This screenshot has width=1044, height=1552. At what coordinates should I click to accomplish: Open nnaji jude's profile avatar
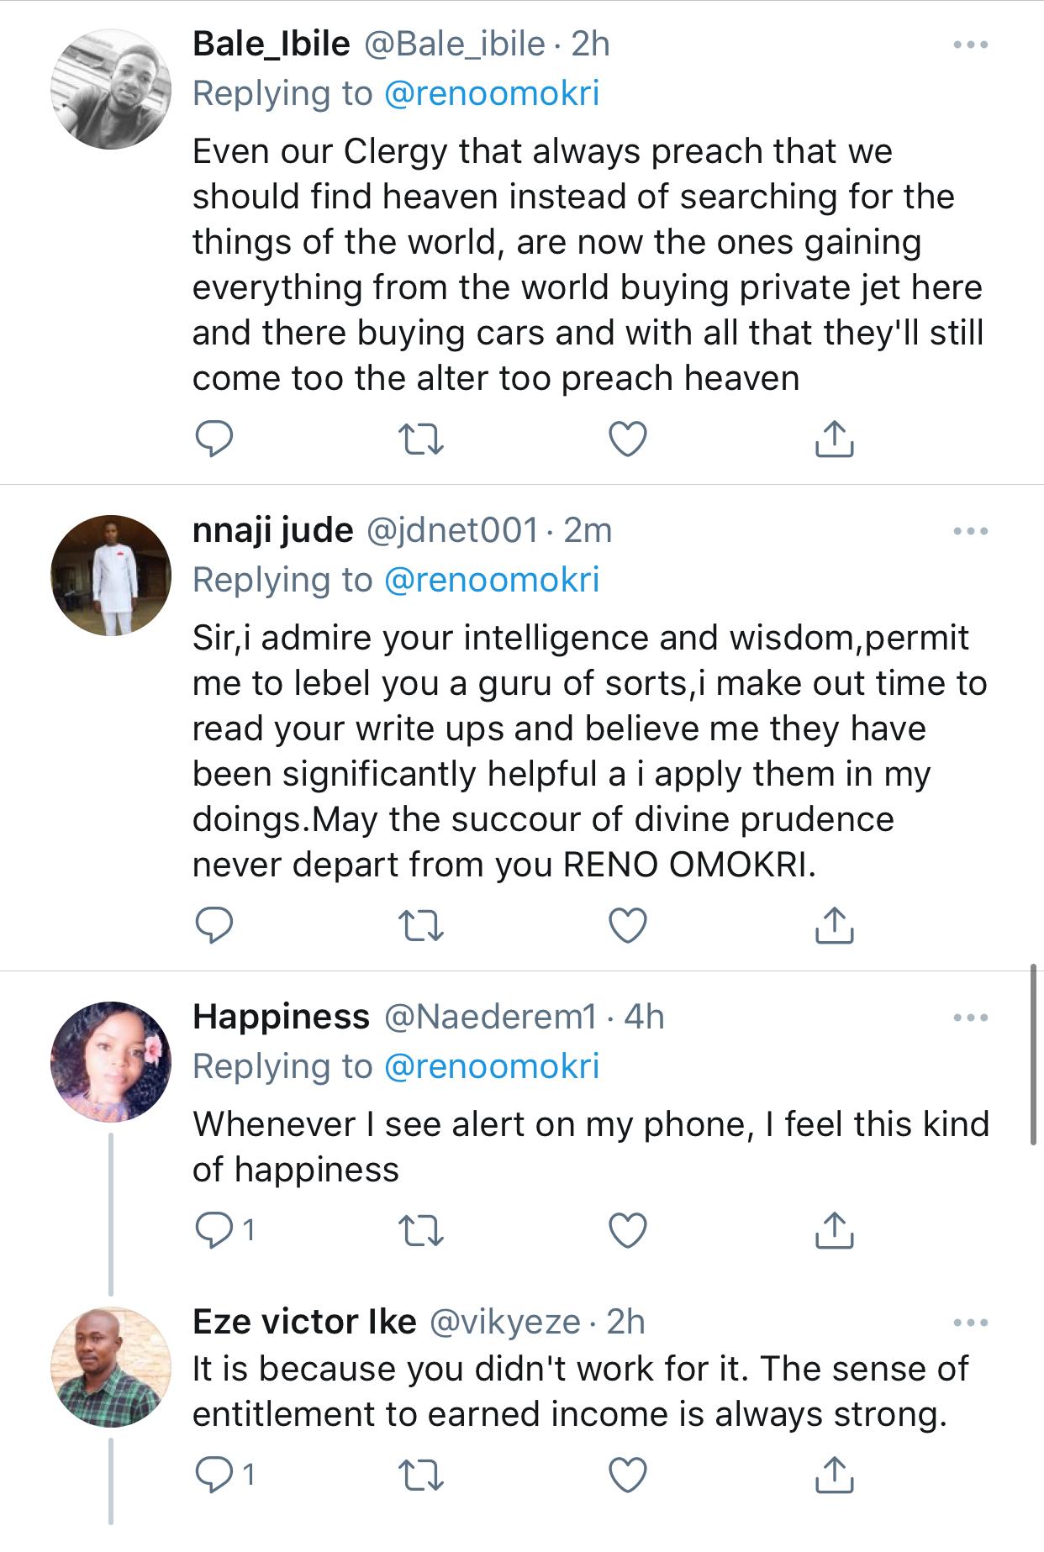(111, 576)
